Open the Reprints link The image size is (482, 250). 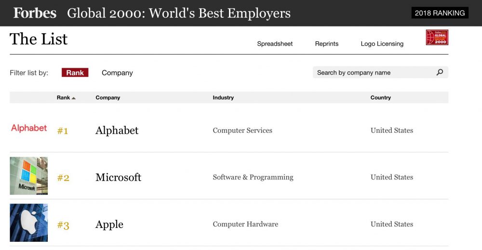click(x=327, y=44)
